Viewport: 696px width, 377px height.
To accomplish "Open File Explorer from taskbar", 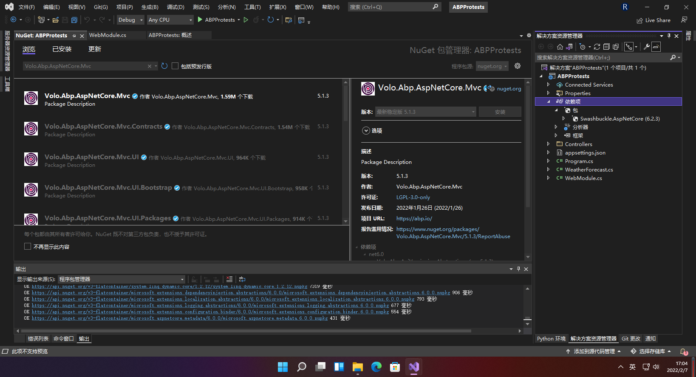I will pos(357,367).
